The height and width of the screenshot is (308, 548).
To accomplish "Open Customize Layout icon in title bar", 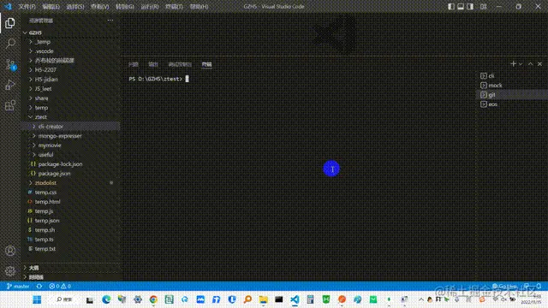I will (x=483, y=6).
